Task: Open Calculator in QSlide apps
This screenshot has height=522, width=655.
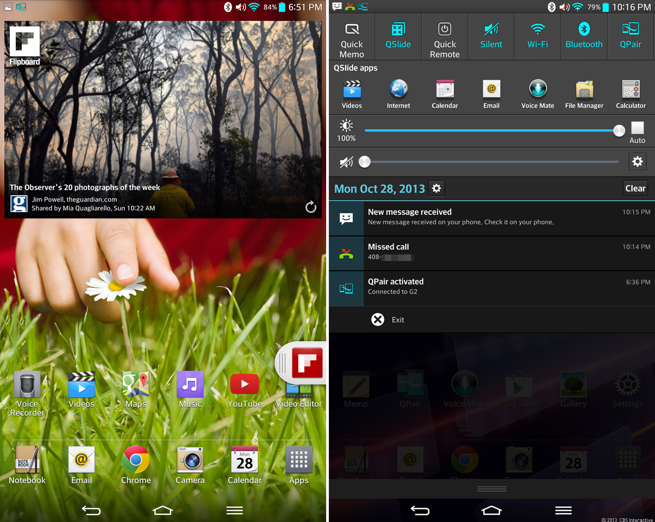Action: [x=631, y=94]
